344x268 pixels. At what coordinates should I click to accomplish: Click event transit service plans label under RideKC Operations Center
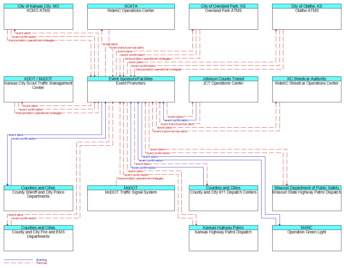tap(127, 47)
